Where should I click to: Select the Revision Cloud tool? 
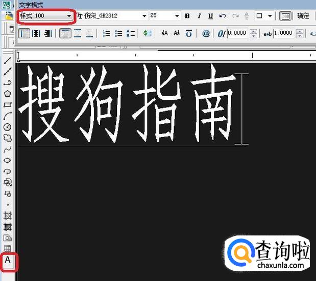(8, 138)
